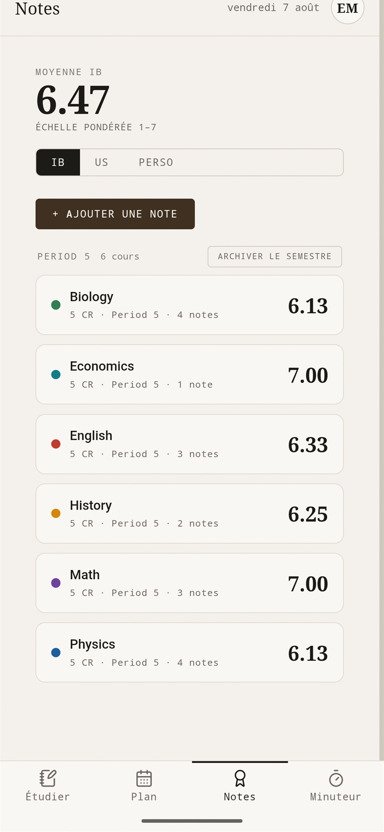
Task: Open the History course card
Action: (x=189, y=513)
